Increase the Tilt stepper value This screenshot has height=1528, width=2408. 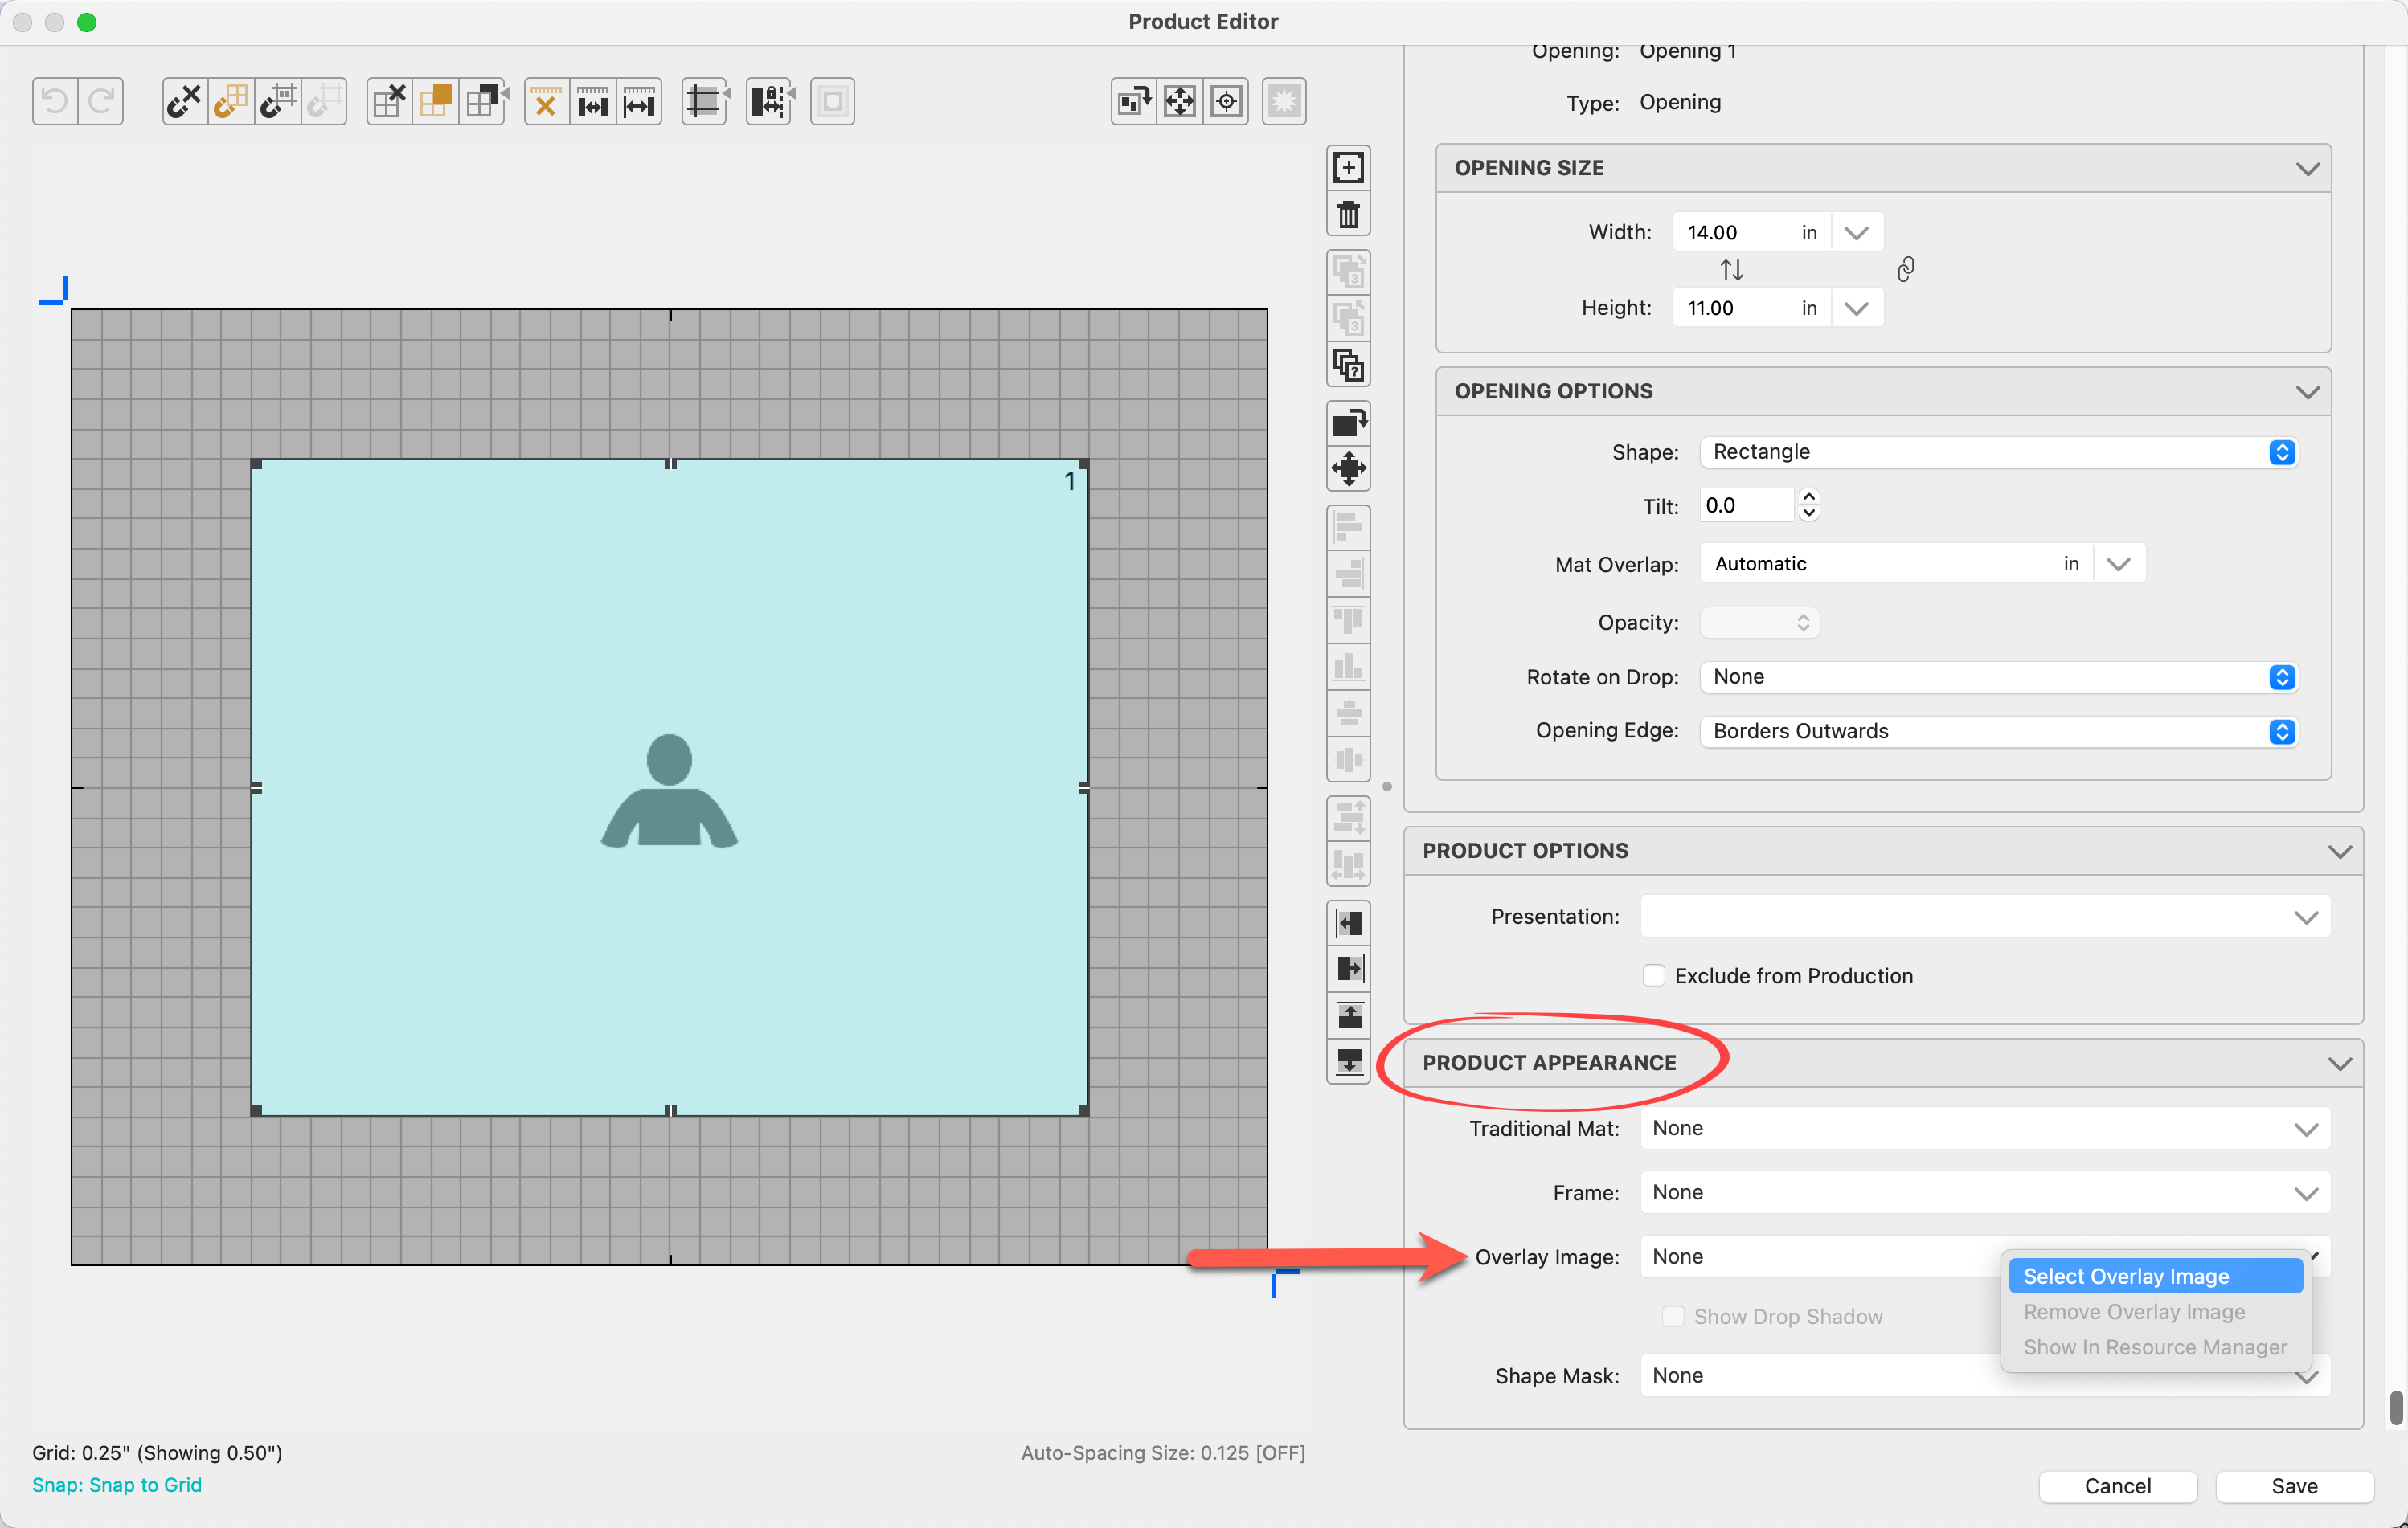point(1808,496)
